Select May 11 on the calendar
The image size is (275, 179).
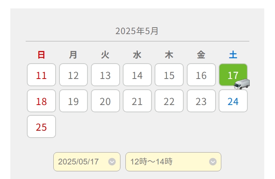click(x=41, y=75)
